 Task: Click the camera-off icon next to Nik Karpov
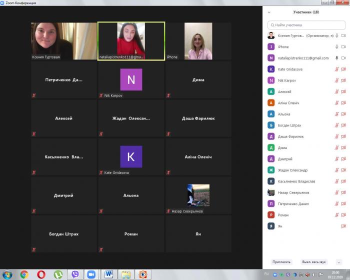pos(343,80)
